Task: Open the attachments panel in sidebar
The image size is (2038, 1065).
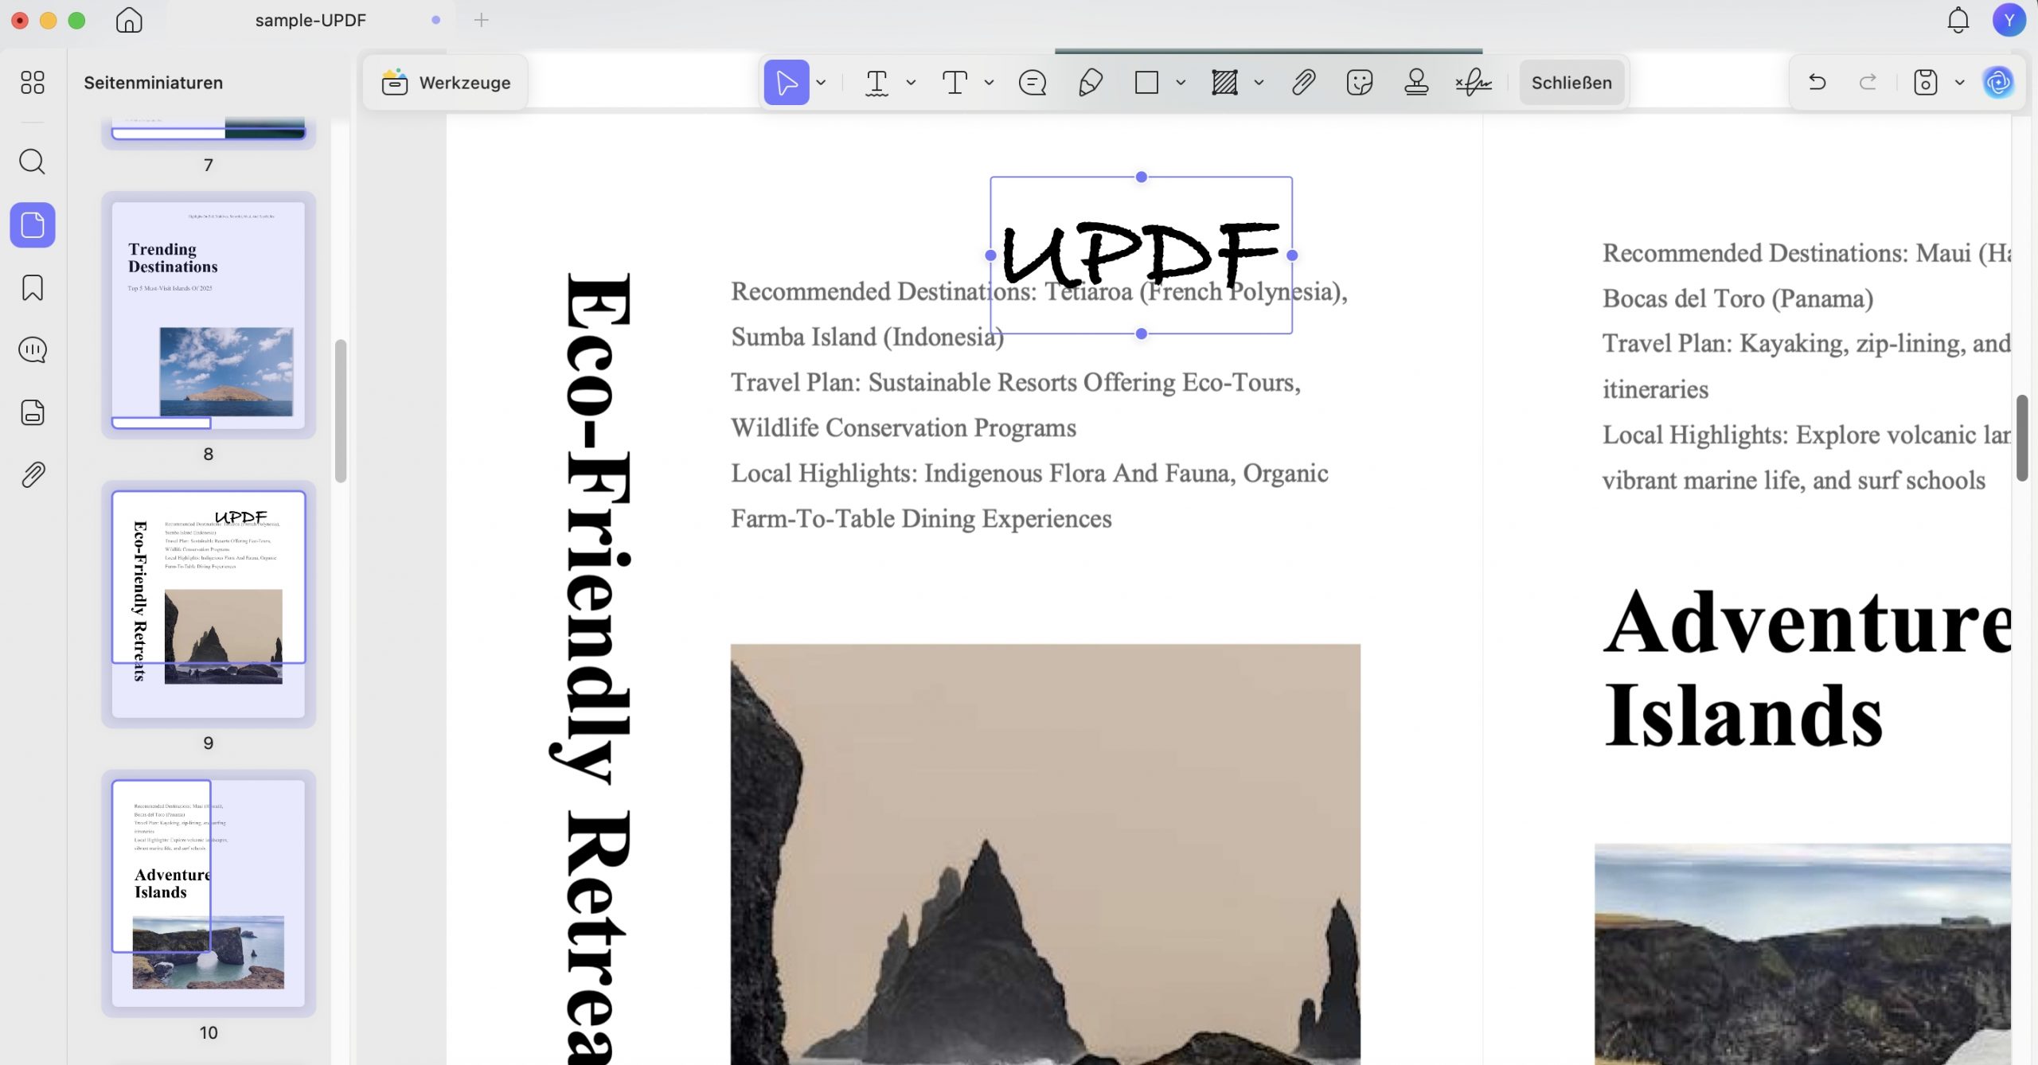Action: pyautogui.click(x=33, y=475)
